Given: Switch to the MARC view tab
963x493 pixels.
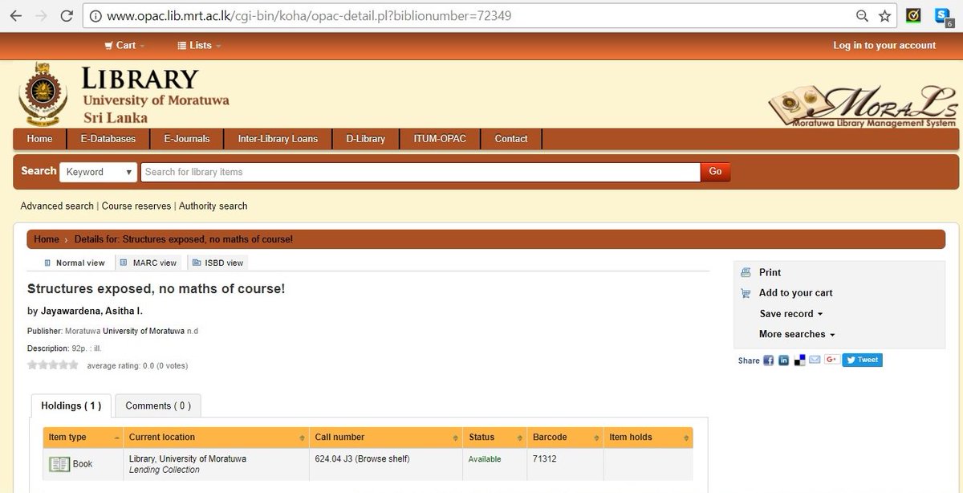Looking at the screenshot, I should click(x=148, y=263).
